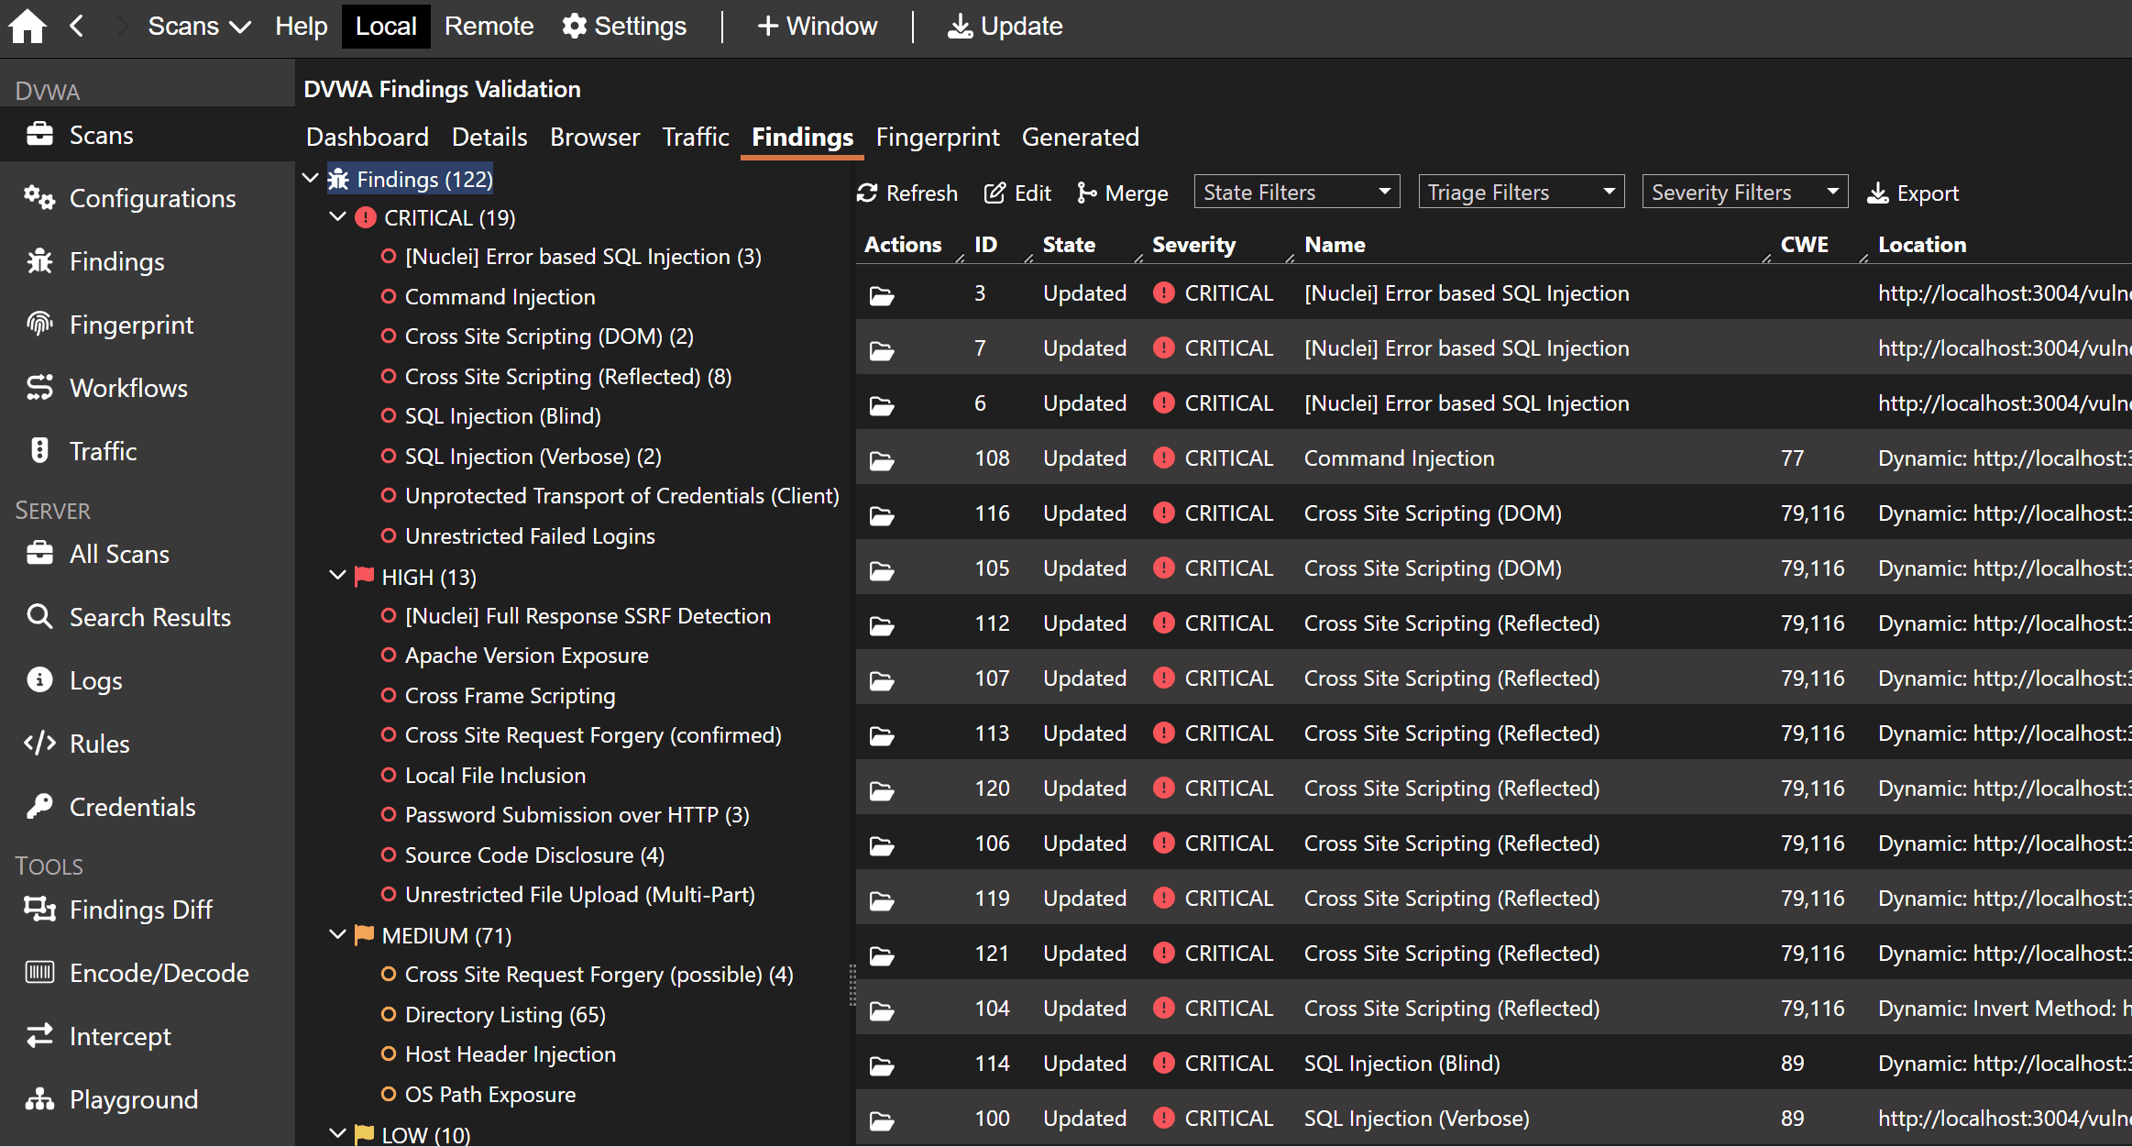This screenshot has height=1147, width=2132.
Task: Open the State Filters dropdown
Action: click(x=1296, y=193)
